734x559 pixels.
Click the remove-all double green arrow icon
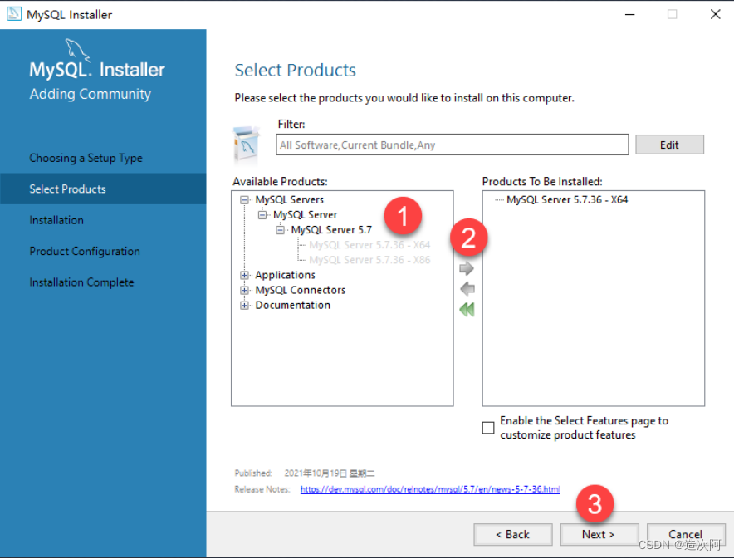point(467,310)
